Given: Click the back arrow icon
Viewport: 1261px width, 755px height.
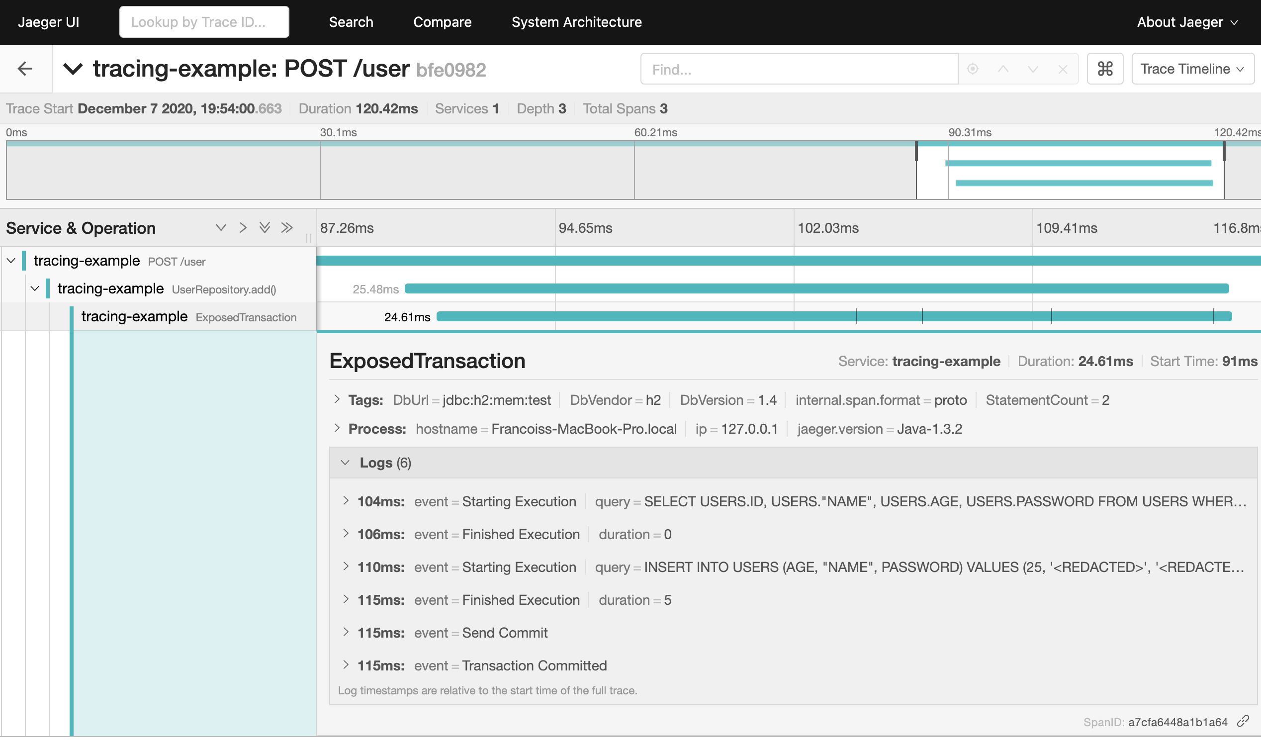Looking at the screenshot, I should [25, 69].
